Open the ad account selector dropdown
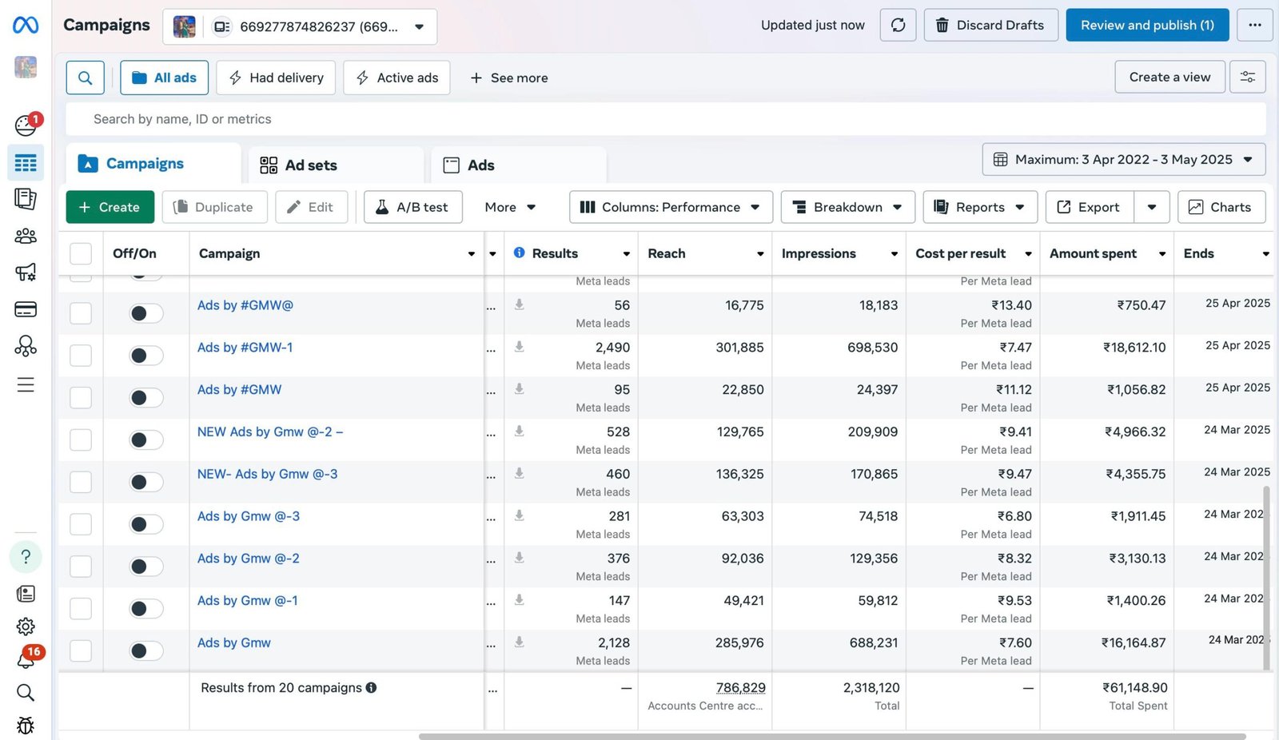Screen dimensions: 1279x740 click(300, 26)
